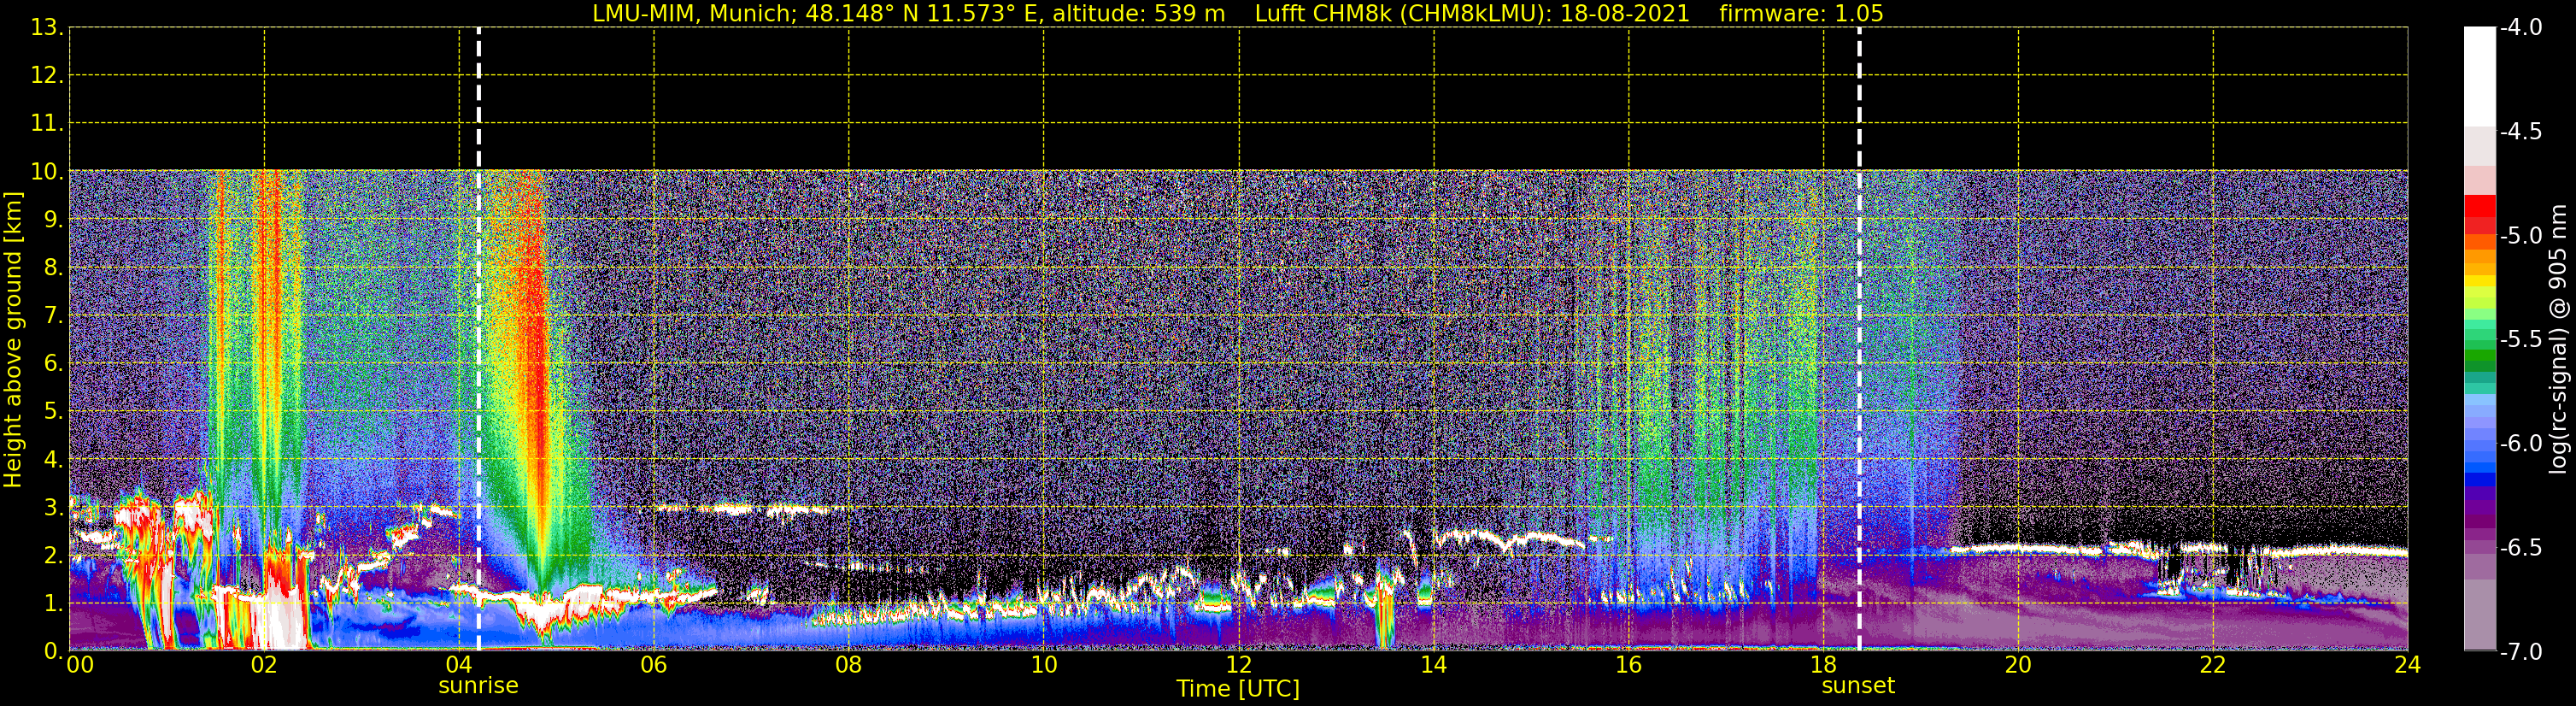
Task: Click the '9.' tick on the height axis
Action: [x=54, y=220]
